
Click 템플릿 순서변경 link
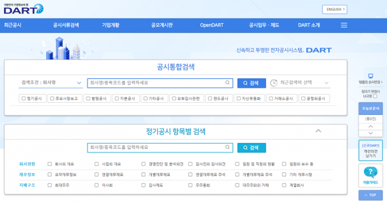(370, 82)
